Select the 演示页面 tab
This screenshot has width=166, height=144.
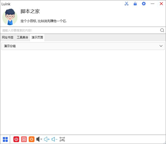tap(37, 38)
